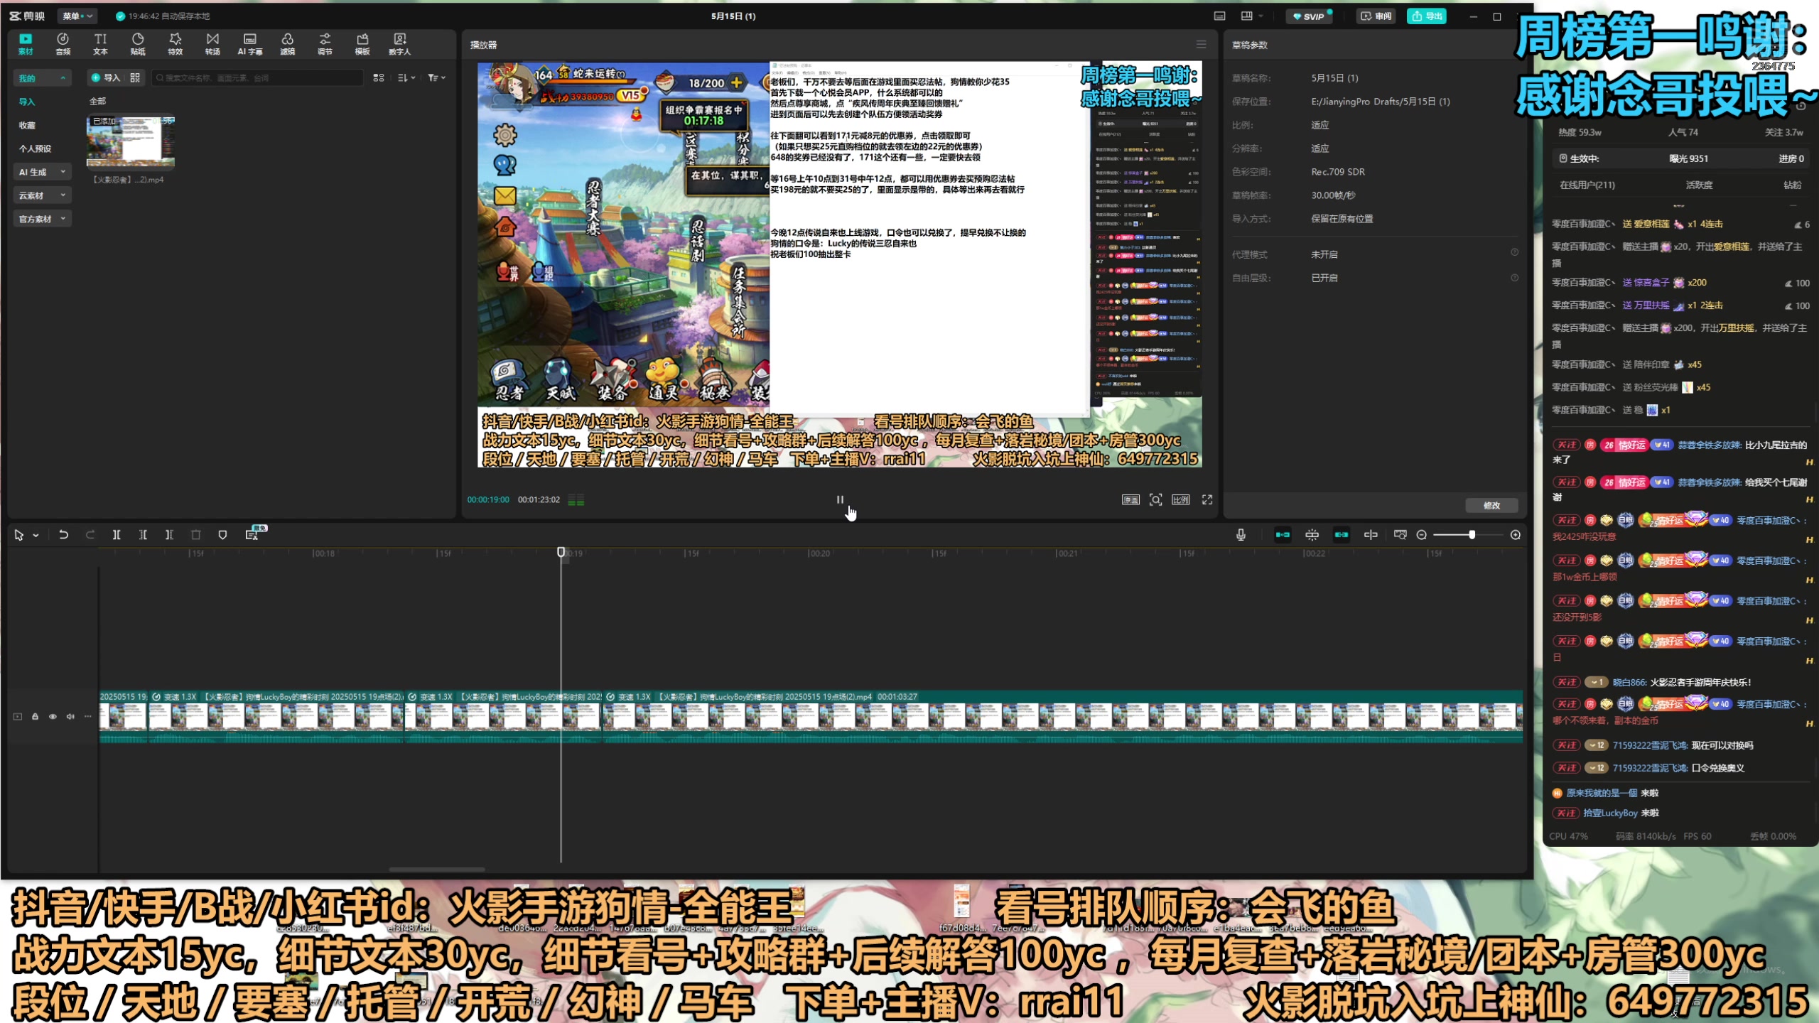The height and width of the screenshot is (1023, 1819).
Task: Open the 素材 (Media) tab
Action: pos(26,43)
